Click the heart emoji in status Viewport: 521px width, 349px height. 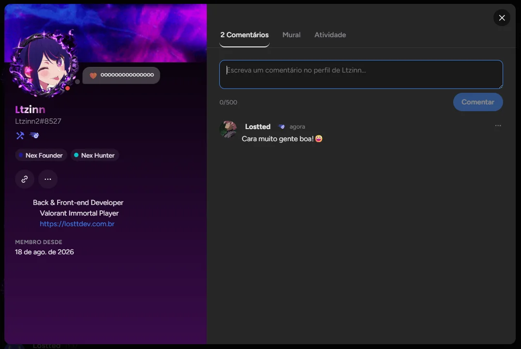(93, 75)
